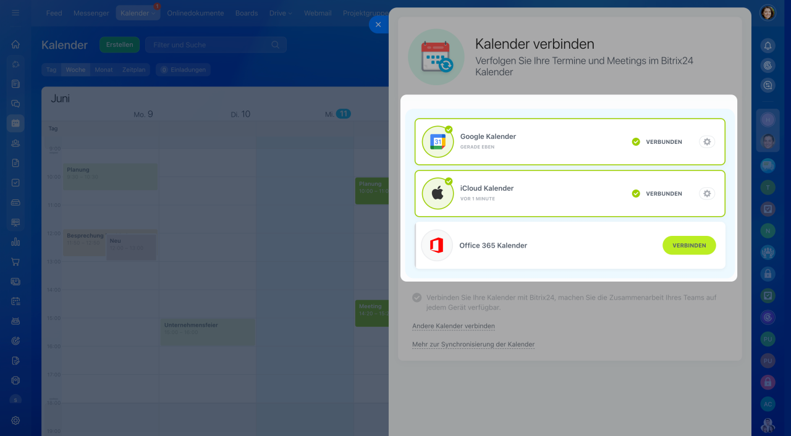Image resolution: width=791 pixels, height=436 pixels.
Task: Select calendar icon in left sidebar
Action: 15,124
